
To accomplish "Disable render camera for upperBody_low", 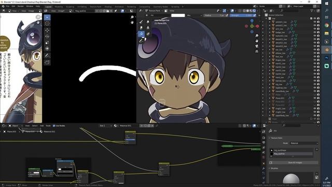I will click(318, 115).
